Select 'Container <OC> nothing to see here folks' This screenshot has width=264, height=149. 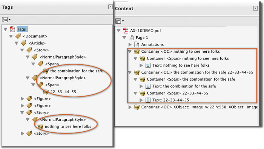pos(181,51)
